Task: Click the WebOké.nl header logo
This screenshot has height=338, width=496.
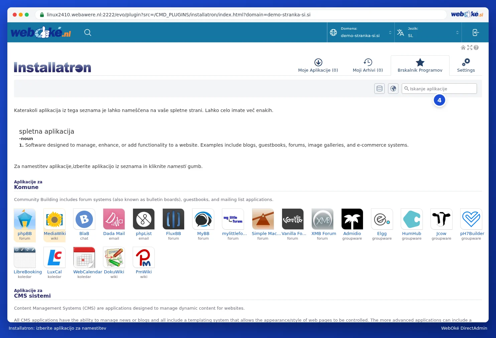Action: tap(41, 33)
